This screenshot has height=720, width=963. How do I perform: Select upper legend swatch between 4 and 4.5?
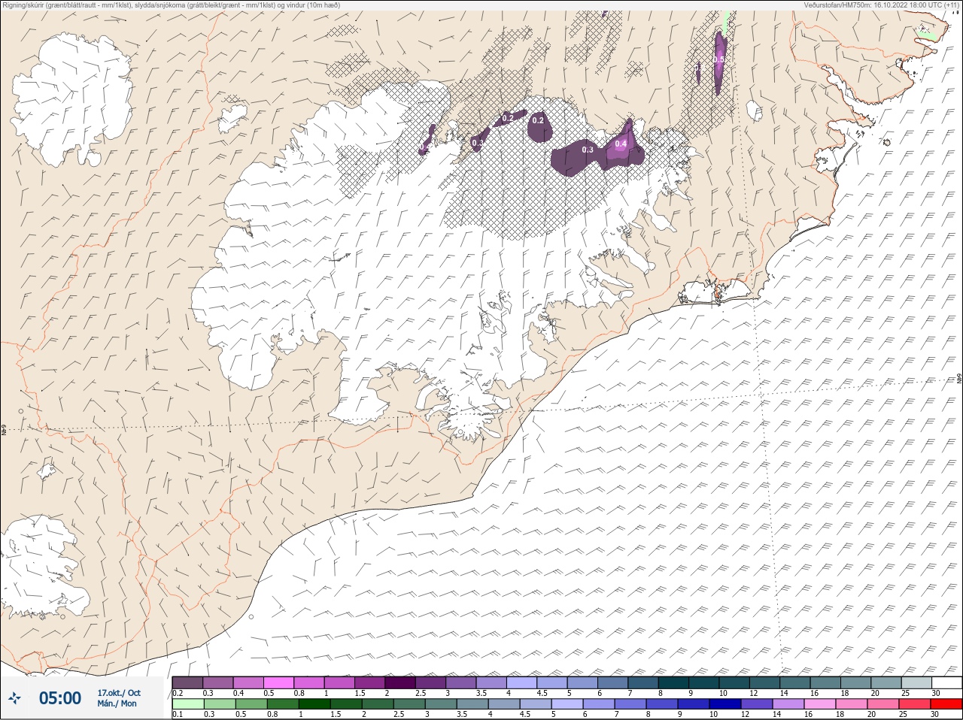tap(522, 682)
